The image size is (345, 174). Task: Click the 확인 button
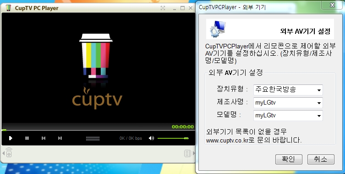[289, 159]
